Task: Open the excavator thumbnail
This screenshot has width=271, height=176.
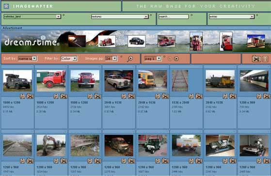Action: (x=51, y=146)
